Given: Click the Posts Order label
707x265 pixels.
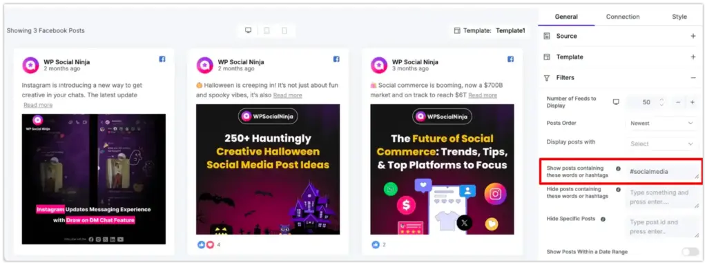Looking at the screenshot, I should point(561,123).
